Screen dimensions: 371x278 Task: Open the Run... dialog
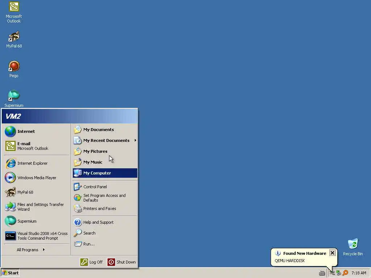pyautogui.click(x=105, y=244)
